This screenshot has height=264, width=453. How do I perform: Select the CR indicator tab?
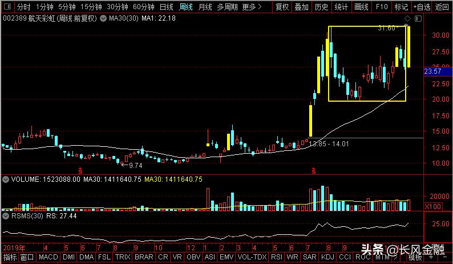[x=163, y=257]
